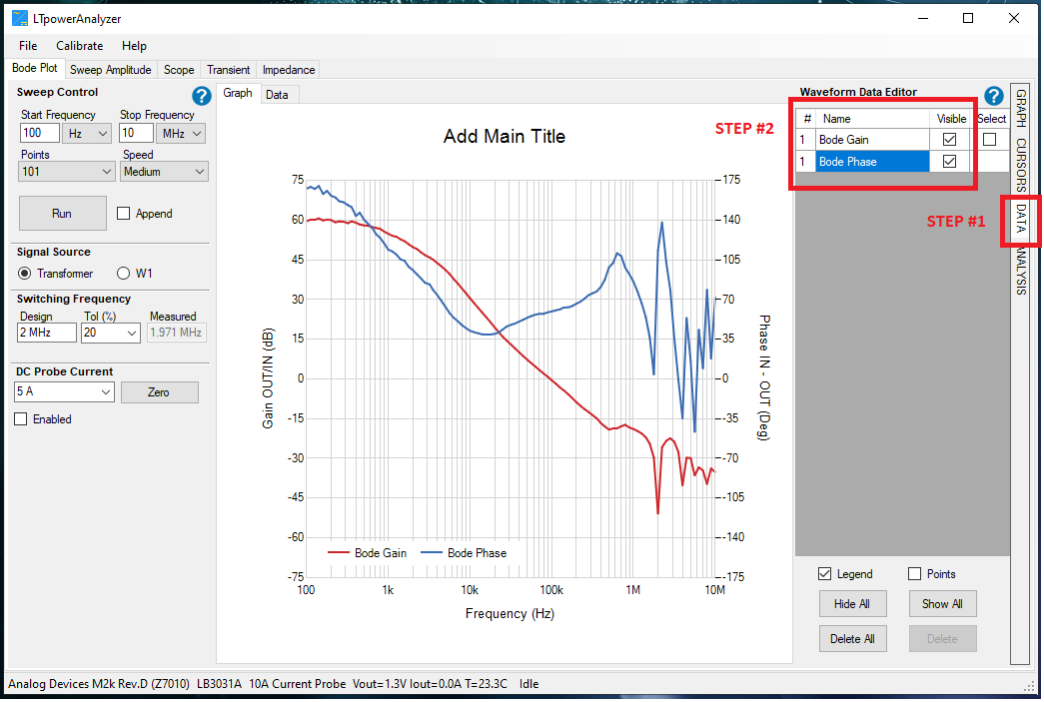Tick the Select checkbox for Bode Gain
1044x702 pixels.
click(x=989, y=140)
